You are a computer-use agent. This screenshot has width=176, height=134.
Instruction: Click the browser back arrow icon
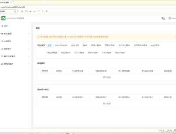(x=30, y=11)
